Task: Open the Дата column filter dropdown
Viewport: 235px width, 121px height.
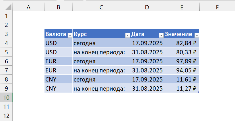Action: pyautogui.click(x=161, y=35)
